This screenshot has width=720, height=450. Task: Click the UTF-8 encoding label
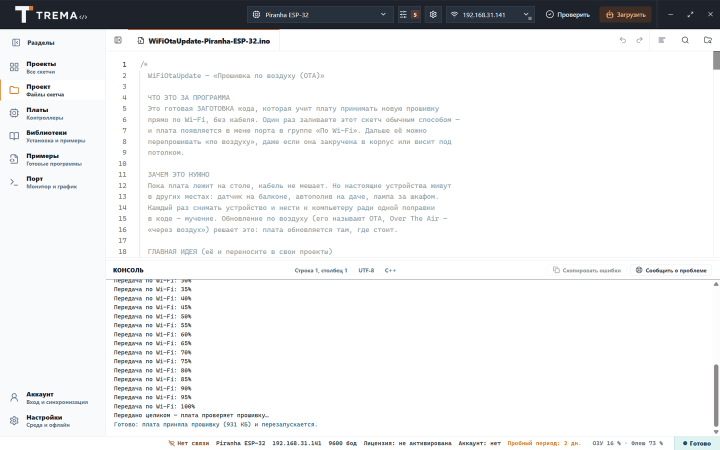[366, 270]
